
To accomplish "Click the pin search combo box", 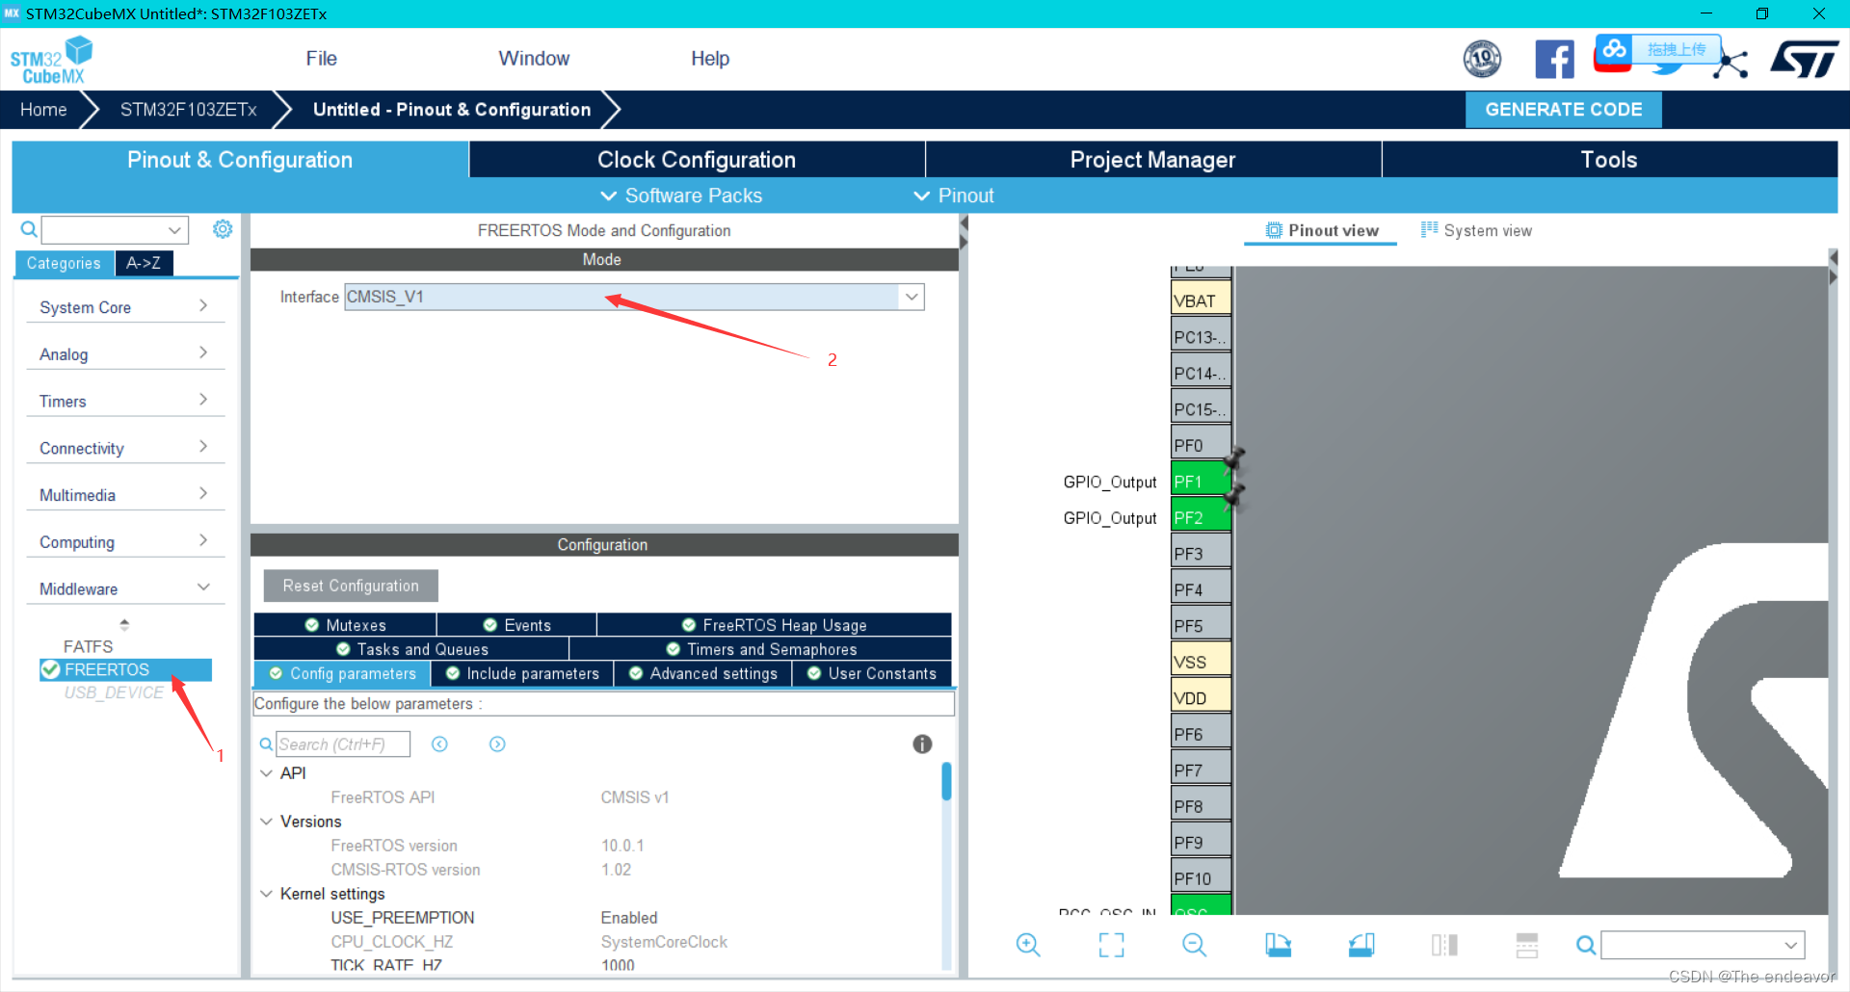I will pyautogui.click(x=1703, y=945).
